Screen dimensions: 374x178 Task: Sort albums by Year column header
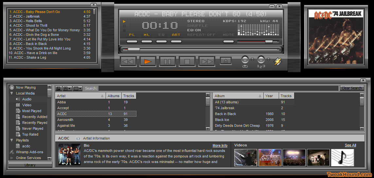tap(272, 96)
